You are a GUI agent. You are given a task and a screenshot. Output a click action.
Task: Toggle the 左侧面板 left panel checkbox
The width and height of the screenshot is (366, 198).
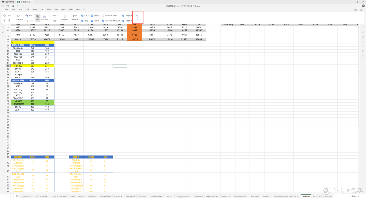(x=123, y=16)
